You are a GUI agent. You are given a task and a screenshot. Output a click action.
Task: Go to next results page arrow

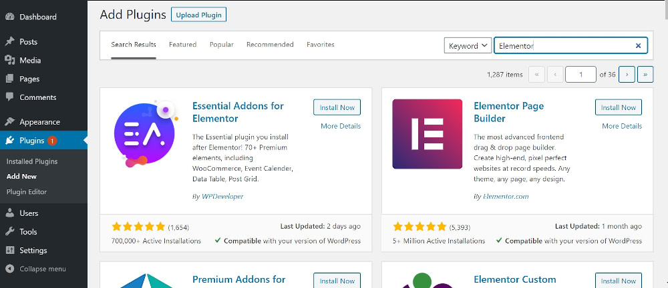pyautogui.click(x=627, y=75)
